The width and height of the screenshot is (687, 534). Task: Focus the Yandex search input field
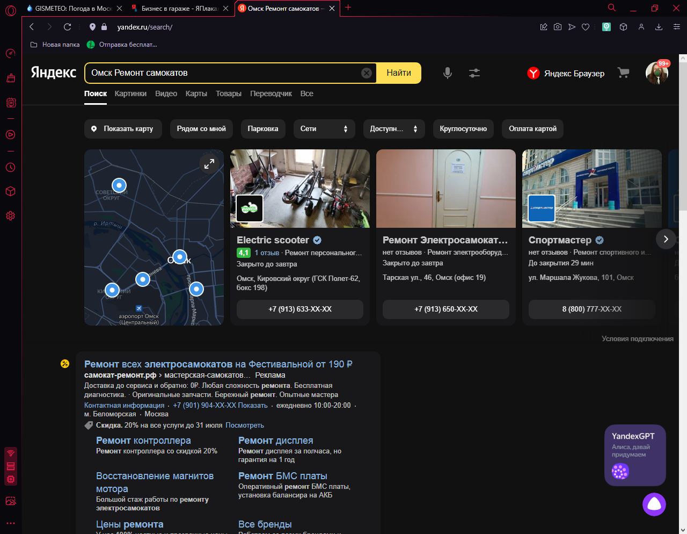(223, 73)
